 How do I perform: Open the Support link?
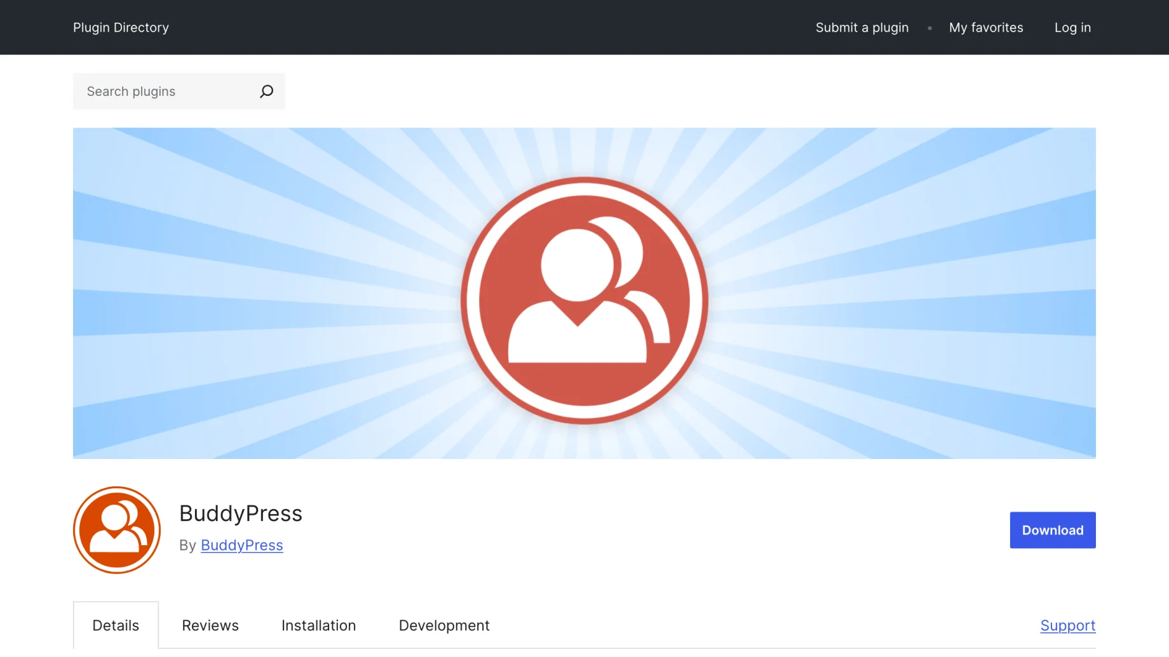click(x=1068, y=625)
